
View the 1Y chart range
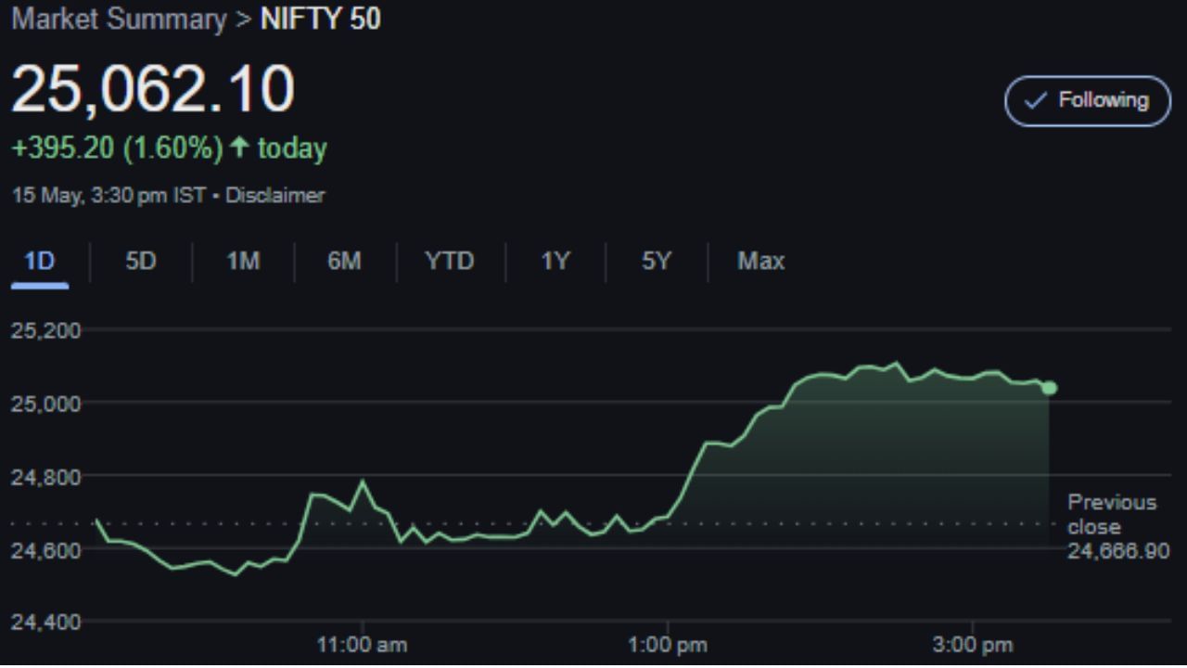click(x=555, y=262)
